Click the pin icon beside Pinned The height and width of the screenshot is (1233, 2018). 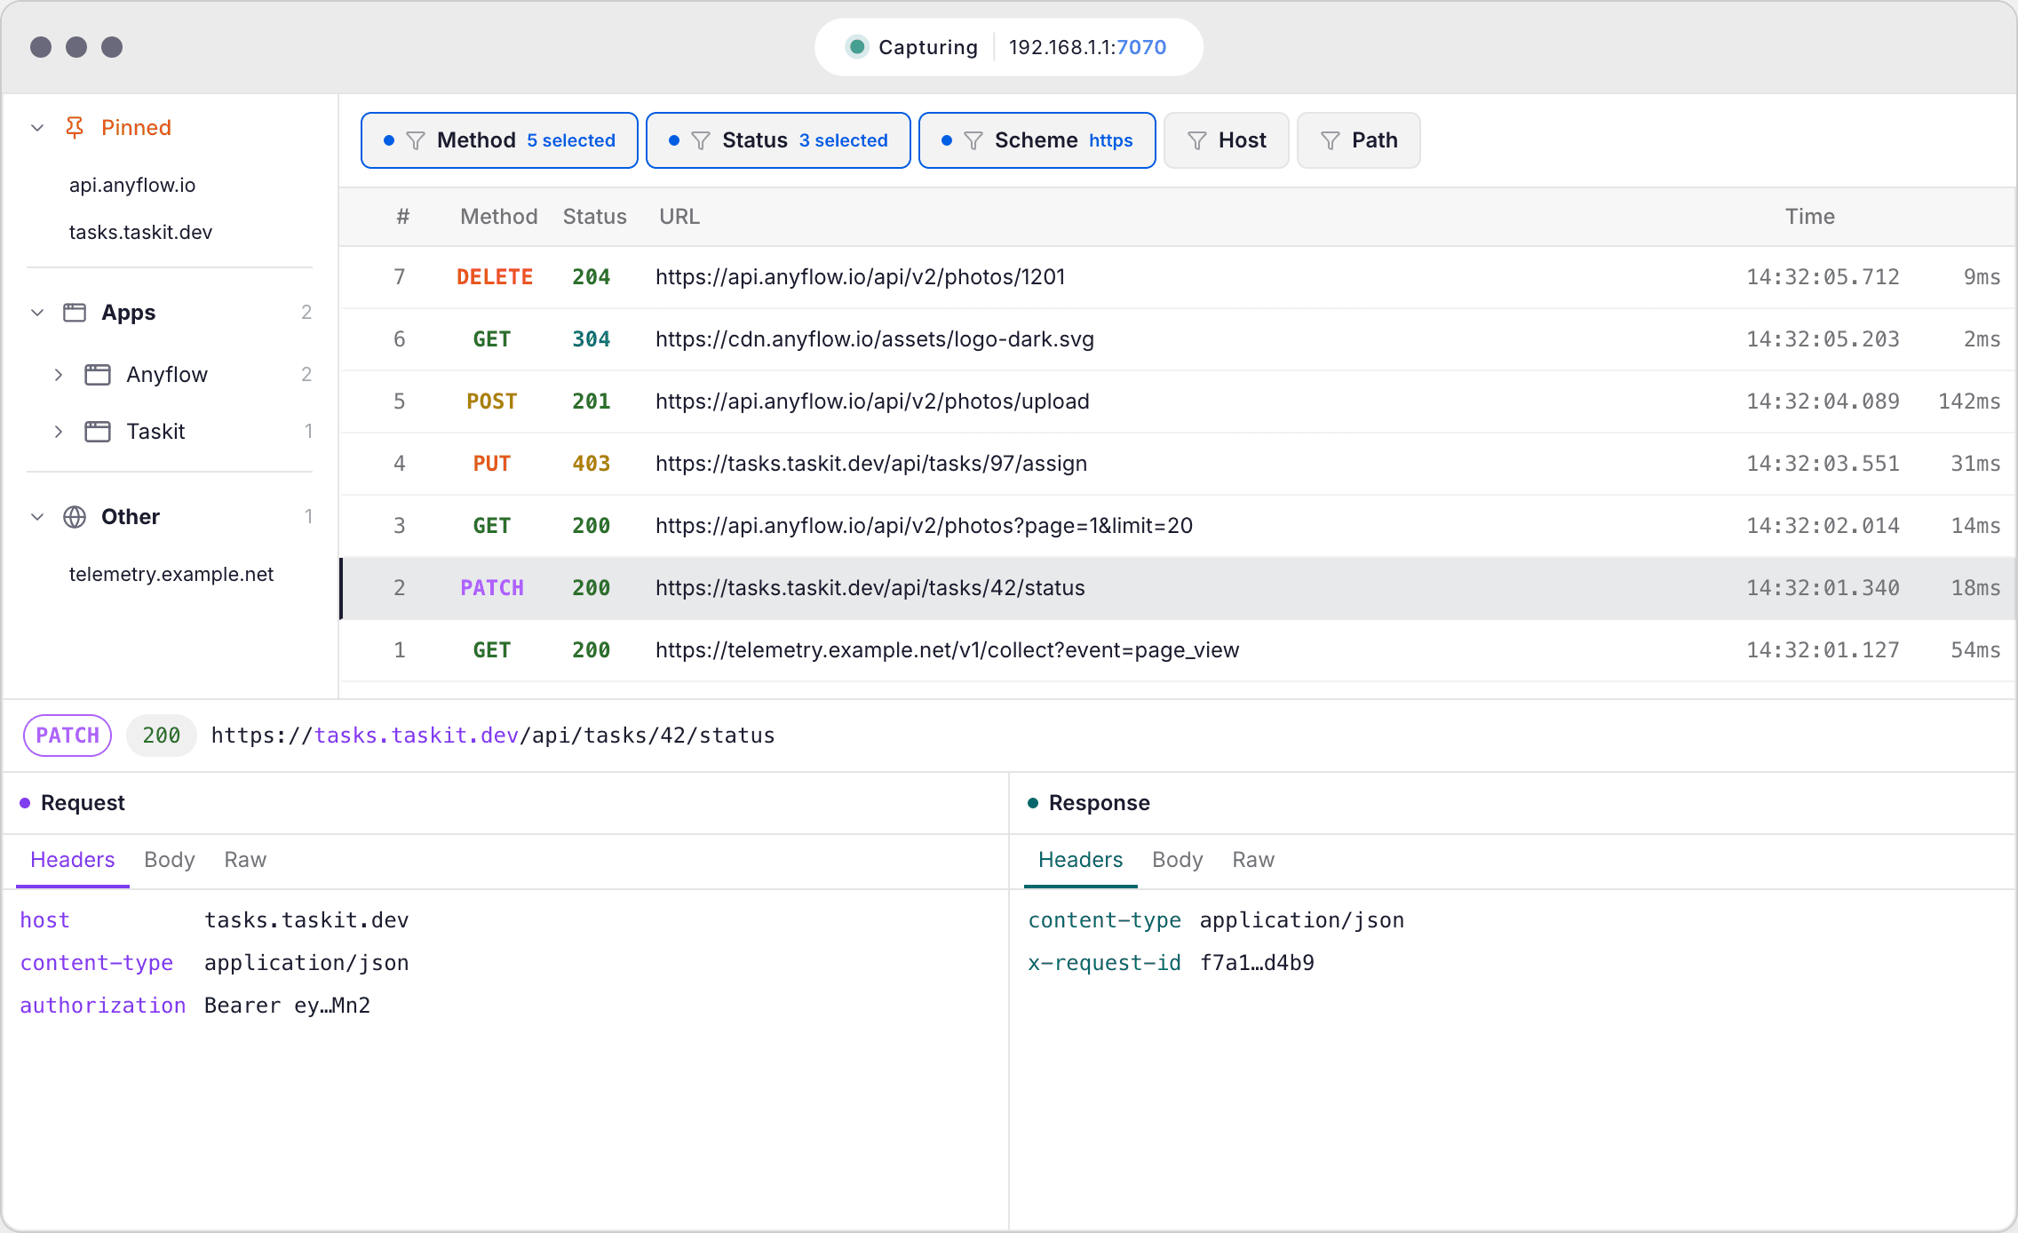pos(75,128)
